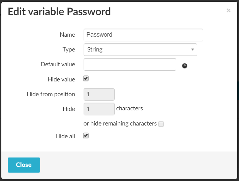Uncheck the Hide all checkbox
239x181 pixels.
pyautogui.click(x=86, y=136)
